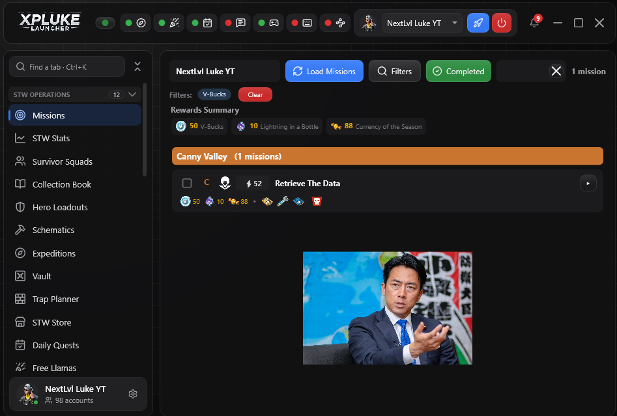Click the STW Store shop icon
The height and width of the screenshot is (416, 617).
click(20, 322)
